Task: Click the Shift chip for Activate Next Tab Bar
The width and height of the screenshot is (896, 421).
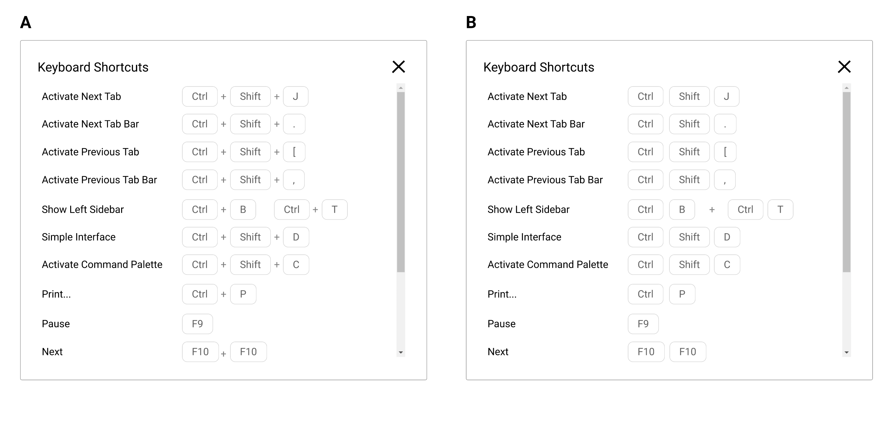Action: point(250,124)
